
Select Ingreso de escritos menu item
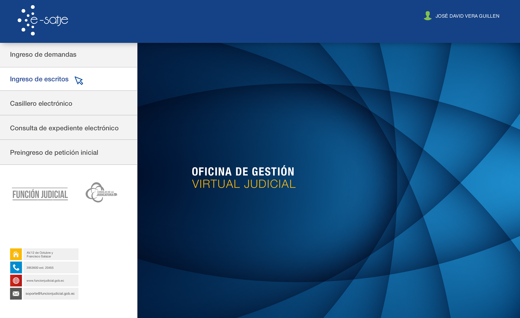[x=39, y=79]
